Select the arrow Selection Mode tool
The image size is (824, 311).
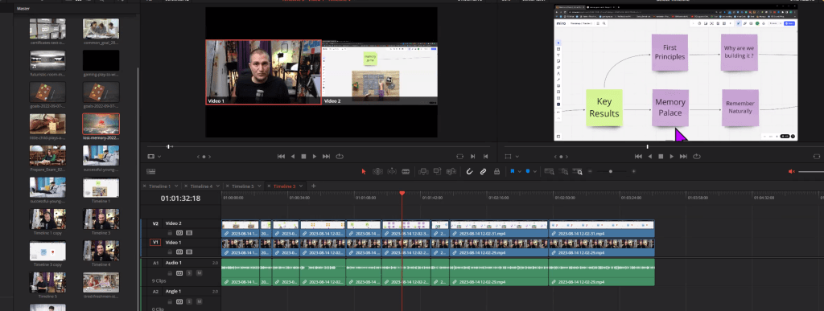[363, 171]
